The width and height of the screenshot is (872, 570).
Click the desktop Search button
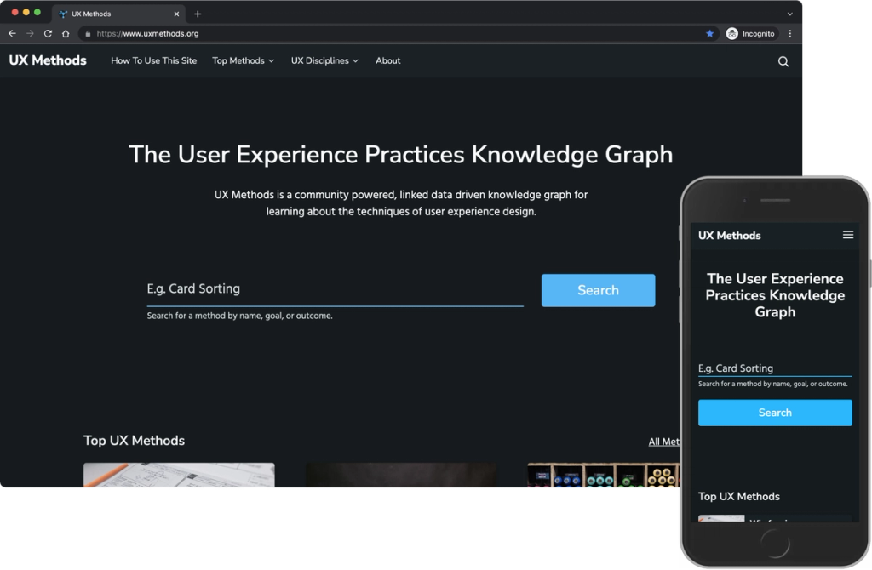pyautogui.click(x=598, y=290)
